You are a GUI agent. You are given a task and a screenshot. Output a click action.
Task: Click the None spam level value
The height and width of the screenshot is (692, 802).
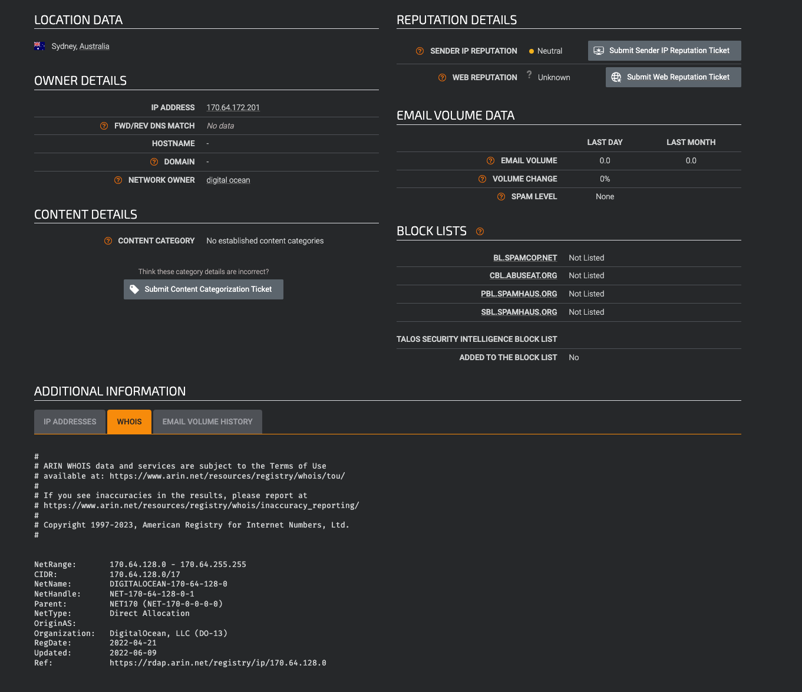coord(605,196)
